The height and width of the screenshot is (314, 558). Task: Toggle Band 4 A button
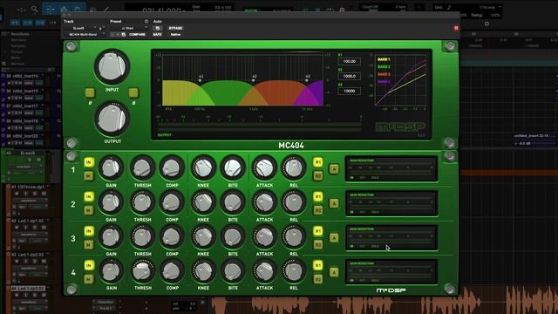[334, 272]
